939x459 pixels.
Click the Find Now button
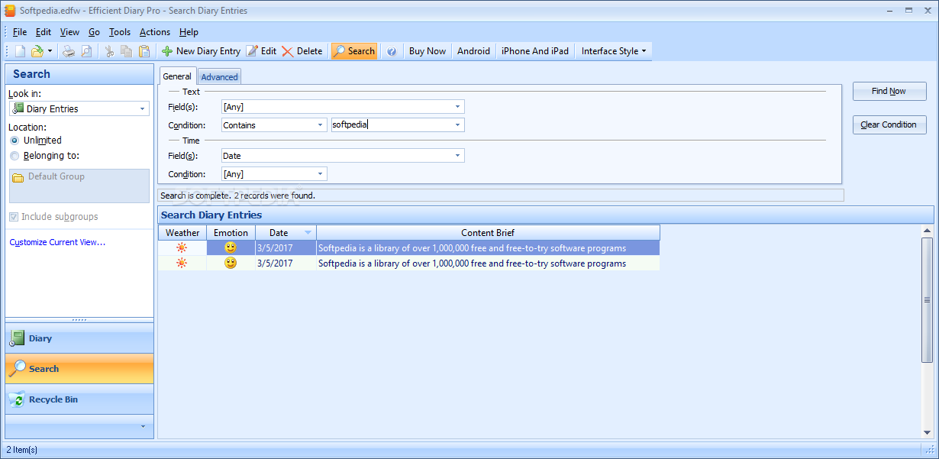pos(889,91)
